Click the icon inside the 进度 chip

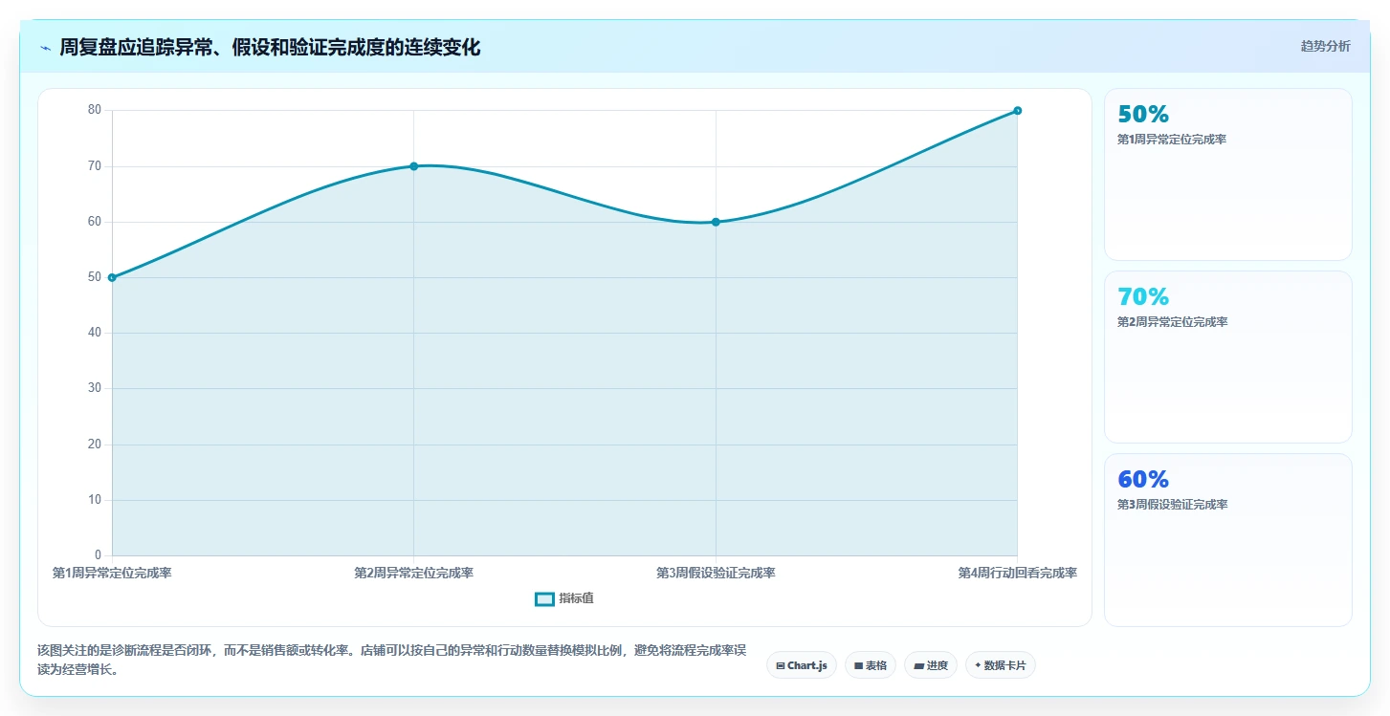coord(918,665)
